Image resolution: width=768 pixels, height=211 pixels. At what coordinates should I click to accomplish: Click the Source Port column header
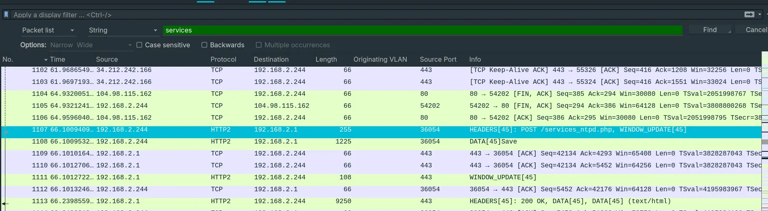438,59
